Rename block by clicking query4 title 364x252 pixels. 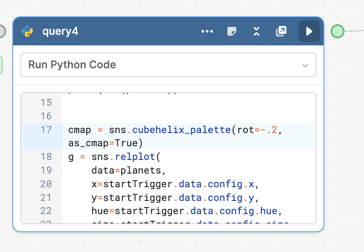[x=60, y=31]
